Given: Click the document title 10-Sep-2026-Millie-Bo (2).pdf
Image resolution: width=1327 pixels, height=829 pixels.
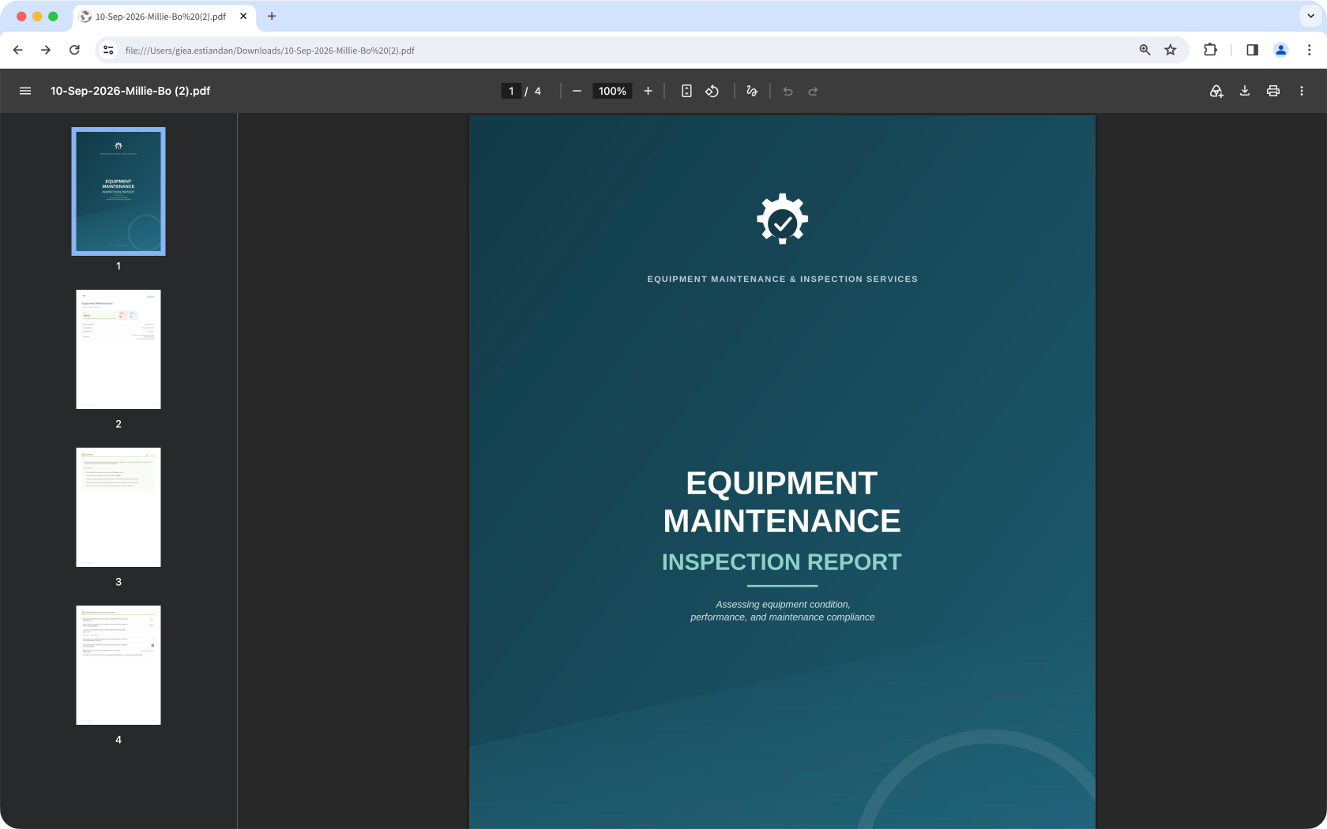Looking at the screenshot, I should coord(130,91).
